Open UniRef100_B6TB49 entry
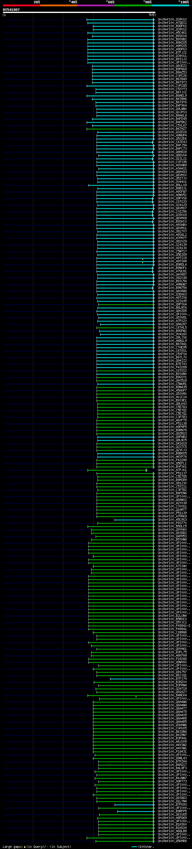192x849 pixels. pos(172,79)
